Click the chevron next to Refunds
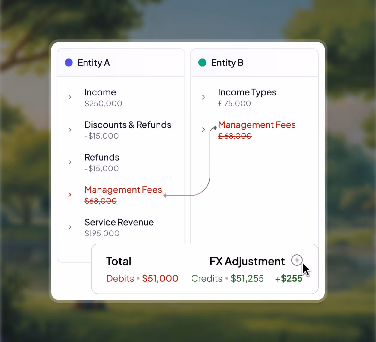Image resolution: width=376 pixels, height=342 pixels. [70, 162]
